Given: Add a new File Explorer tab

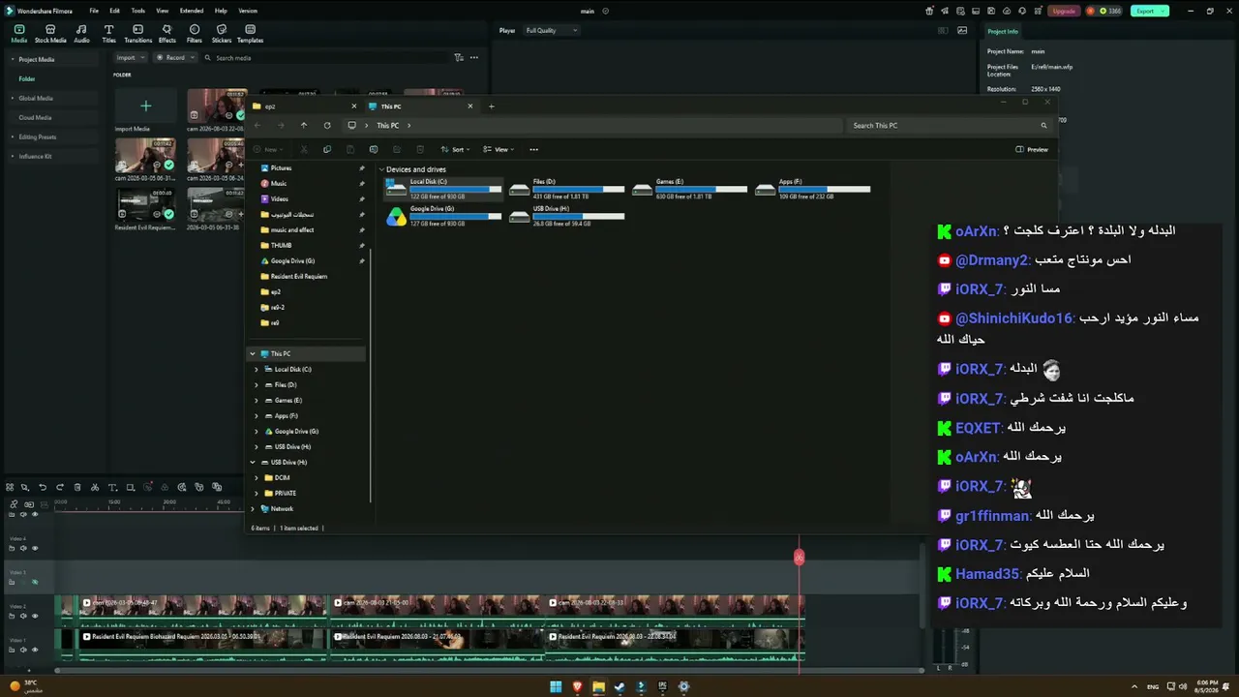Looking at the screenshot, I should click(x=492, y=106).
